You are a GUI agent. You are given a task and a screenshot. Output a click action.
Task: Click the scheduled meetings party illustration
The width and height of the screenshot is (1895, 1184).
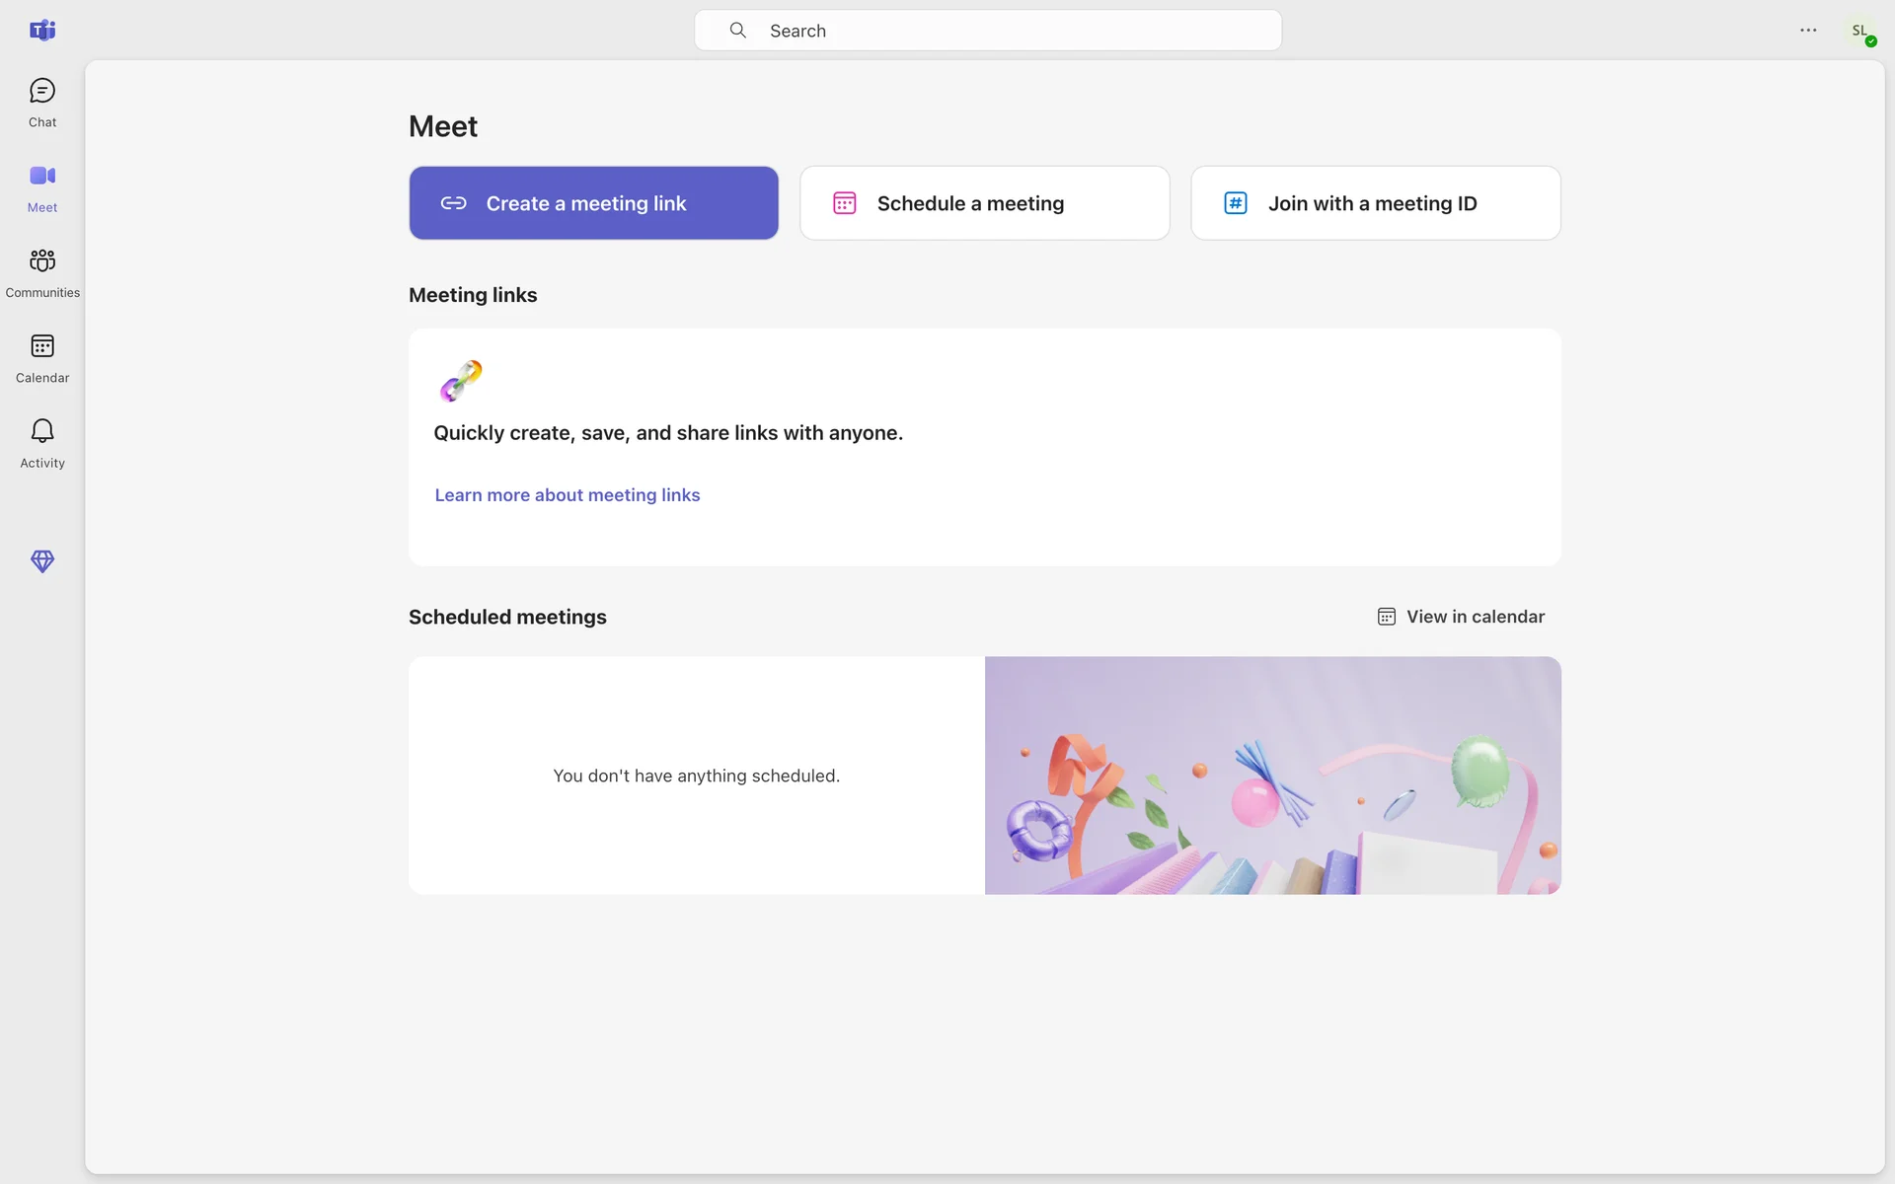1272,776
